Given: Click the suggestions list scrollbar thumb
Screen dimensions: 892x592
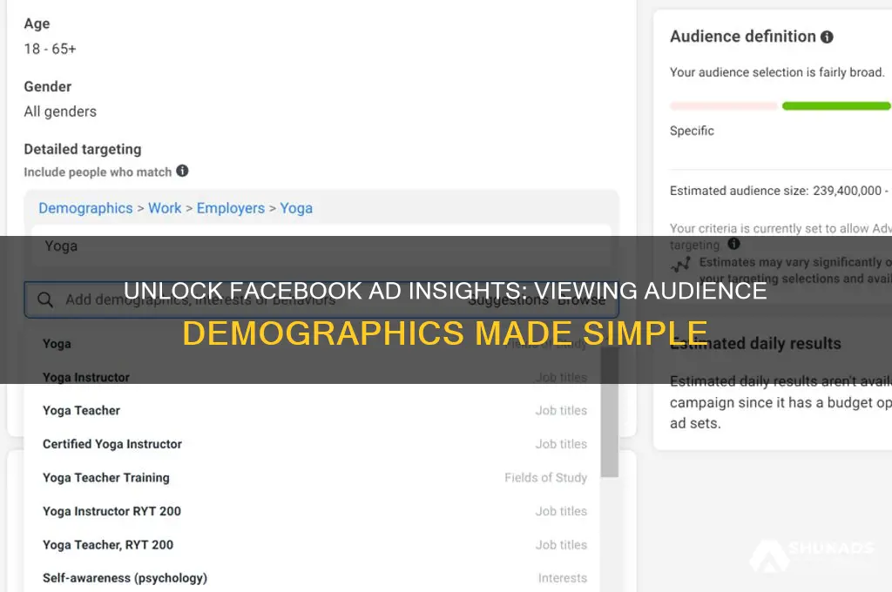Looking at the screenshot, I should (610, 413).
